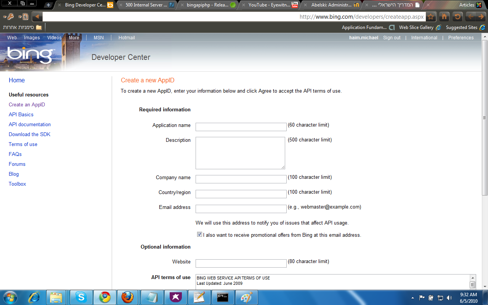Image resolution: width=488 pixels, height=305 pixels.
Task: Click the Bing logo
Action: pyautogui.click(x=31, y=56)
